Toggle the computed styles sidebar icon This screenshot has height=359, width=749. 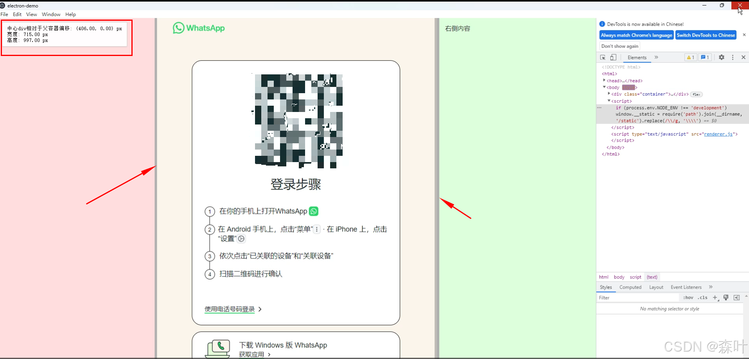pos(737,298)
